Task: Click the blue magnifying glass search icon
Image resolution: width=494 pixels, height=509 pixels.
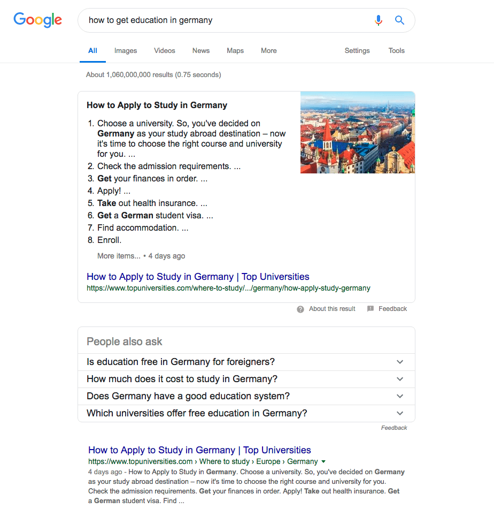Action: point(399,20)
